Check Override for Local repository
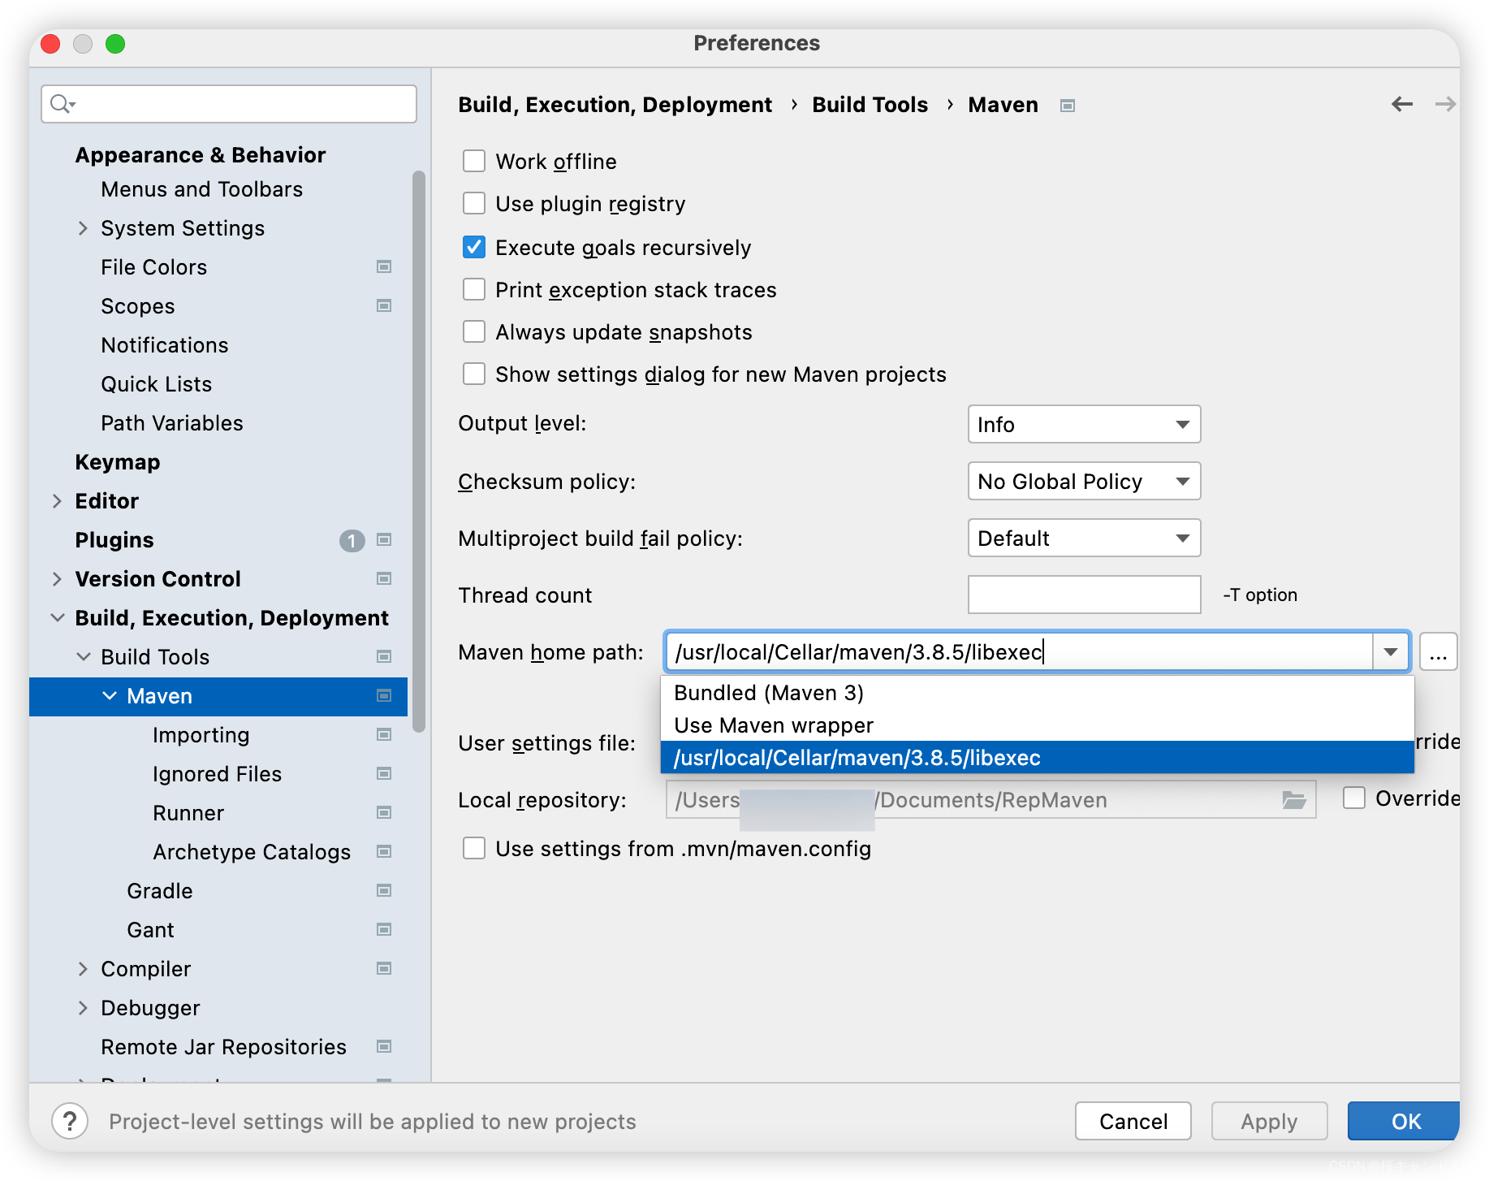 1354,798
